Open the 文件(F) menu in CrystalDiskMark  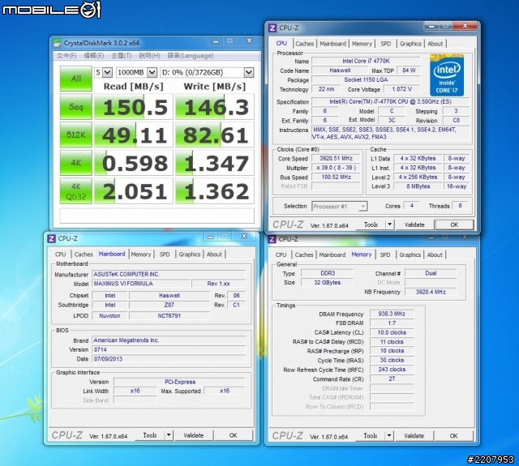pyautogui.click(x=66, y=56)
